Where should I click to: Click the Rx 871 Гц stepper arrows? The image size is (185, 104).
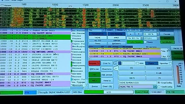(142, 38)
